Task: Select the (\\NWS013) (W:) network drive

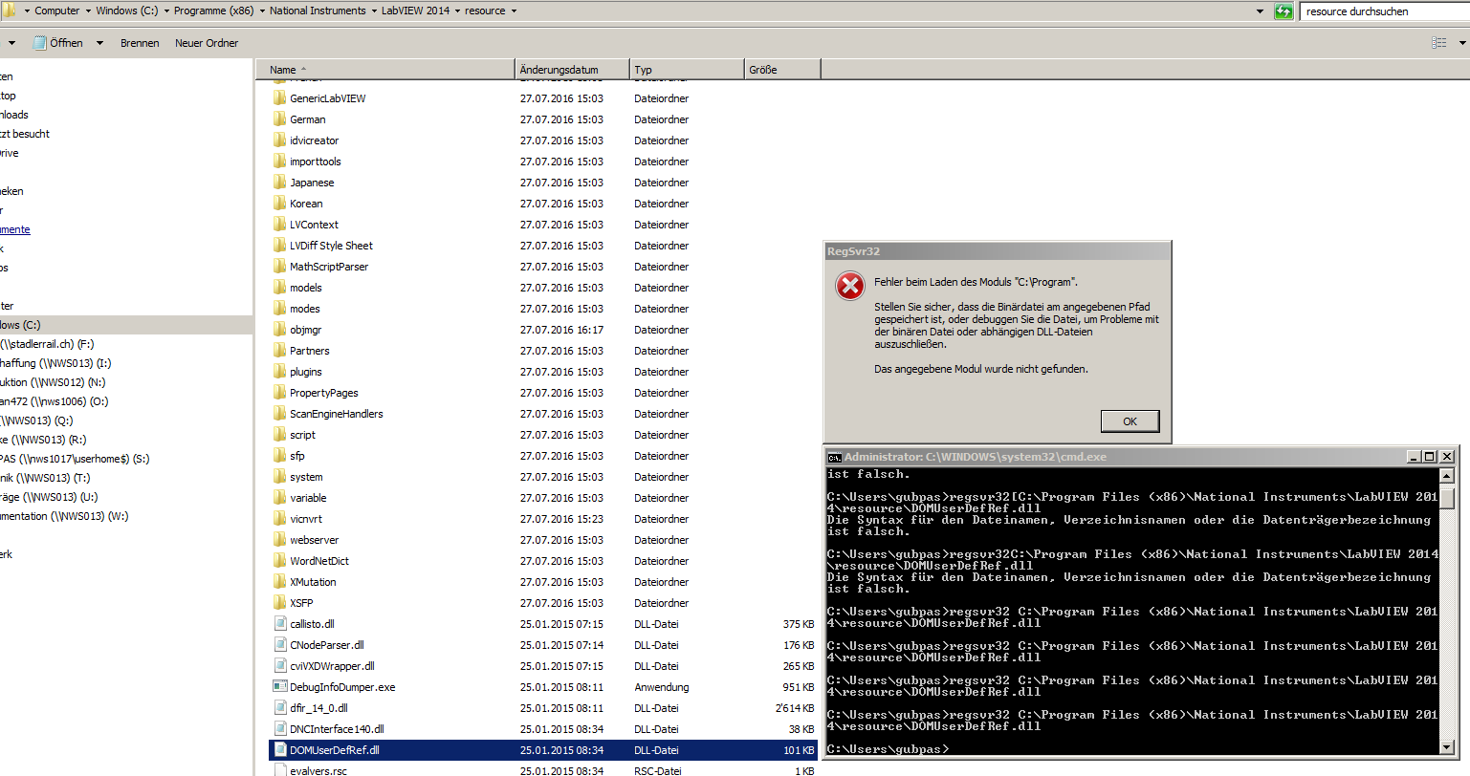Action: click(64, 516)
